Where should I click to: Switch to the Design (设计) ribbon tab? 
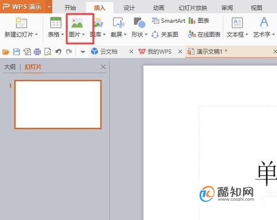point(129,8)
